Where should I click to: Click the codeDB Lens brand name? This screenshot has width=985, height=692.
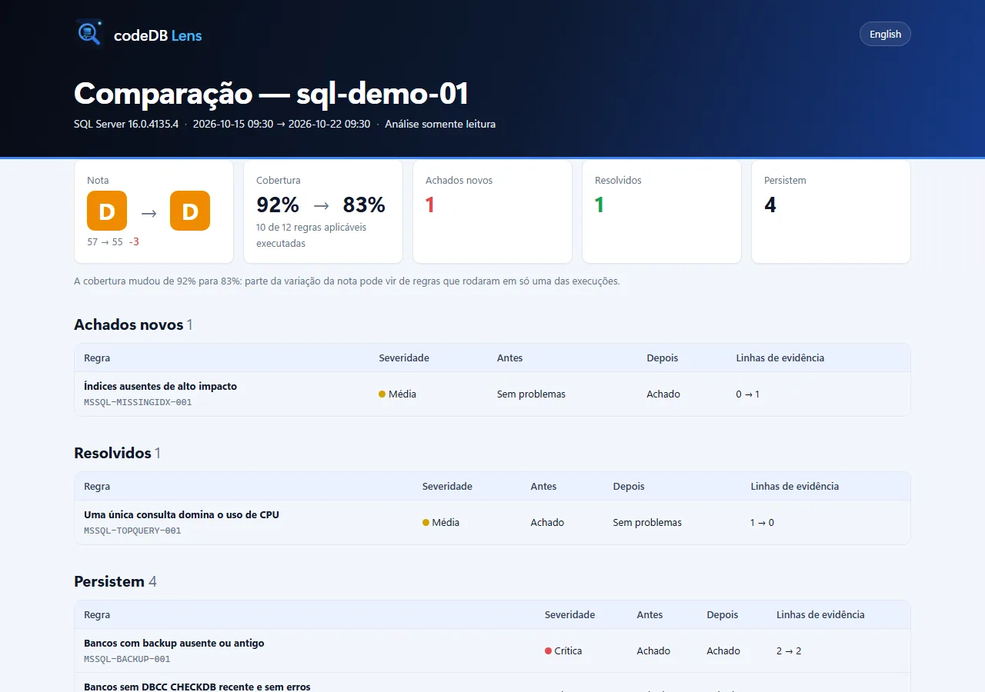(x=158, y=35)
